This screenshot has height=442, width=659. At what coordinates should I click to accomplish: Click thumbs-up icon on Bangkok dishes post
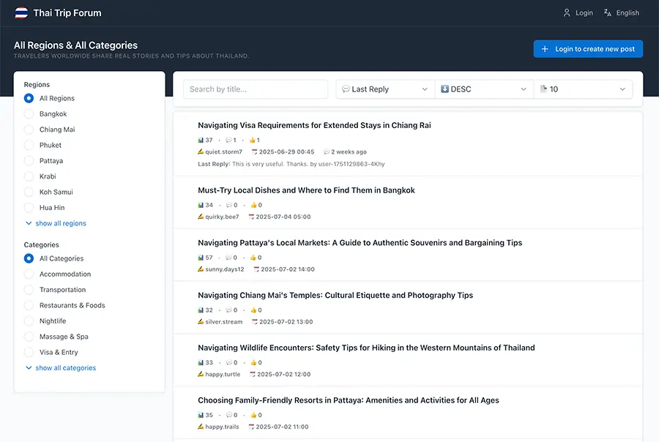coord(253,205)
